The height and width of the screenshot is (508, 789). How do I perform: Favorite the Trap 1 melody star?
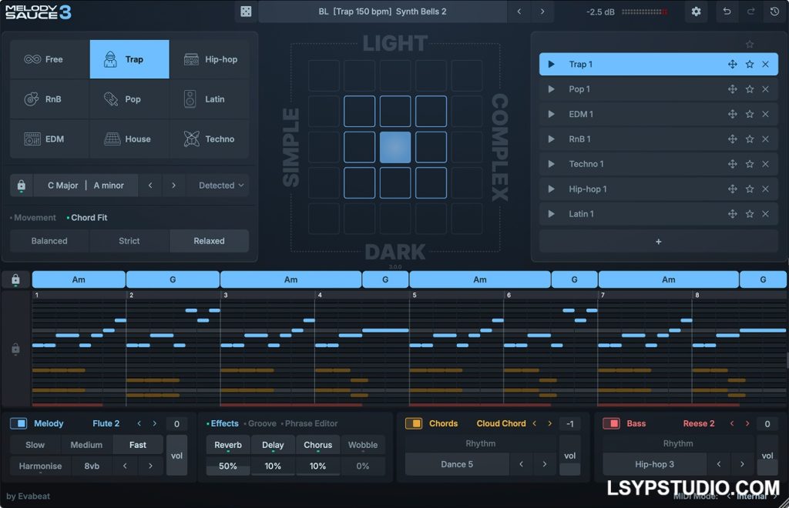coord(750,65)
